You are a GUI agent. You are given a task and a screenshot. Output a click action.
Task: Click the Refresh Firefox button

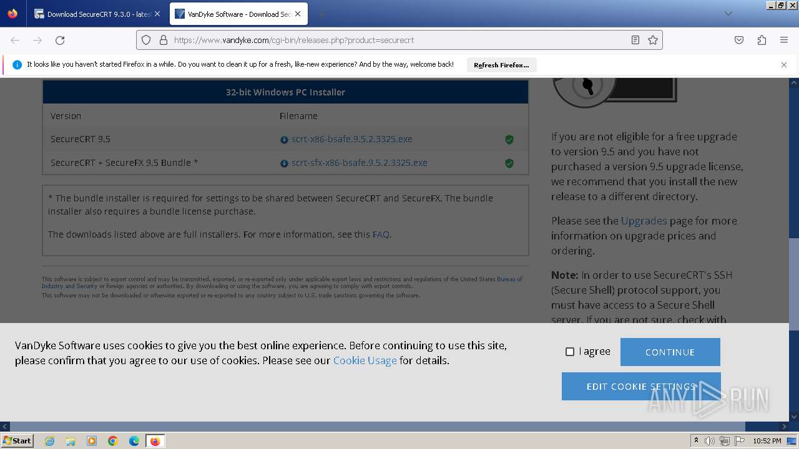[501, 65]
